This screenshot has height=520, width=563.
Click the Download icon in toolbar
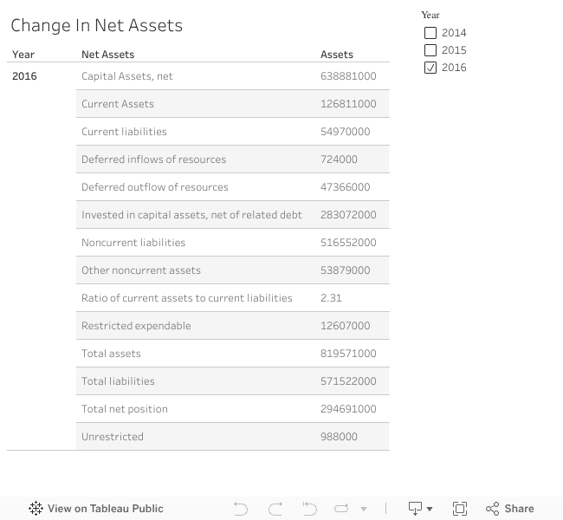[415, 509]
